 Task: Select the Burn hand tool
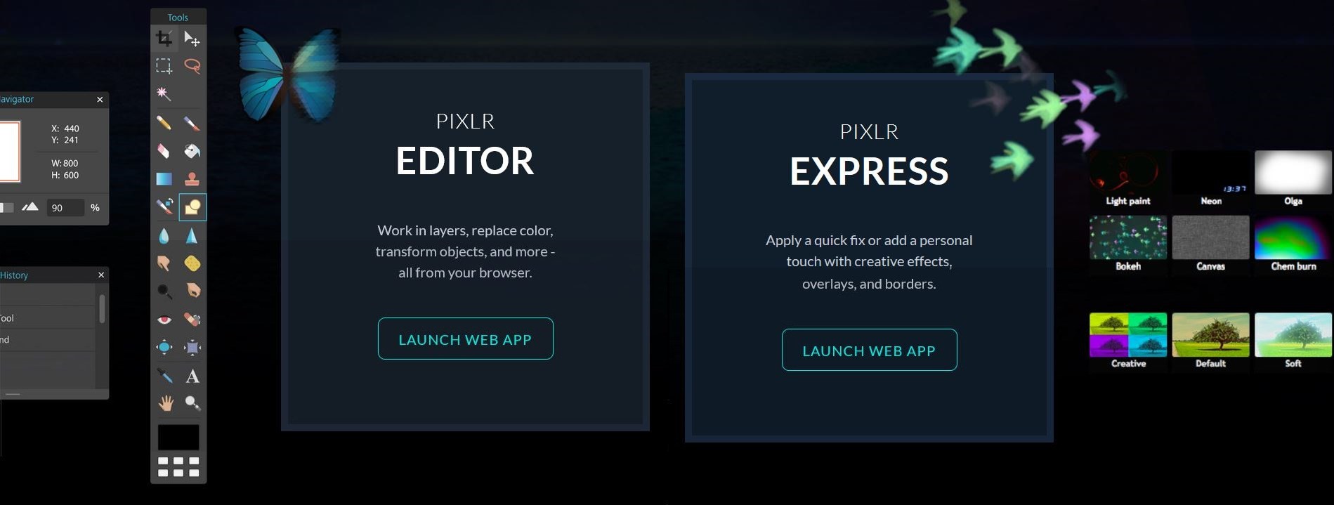point(192,291)
